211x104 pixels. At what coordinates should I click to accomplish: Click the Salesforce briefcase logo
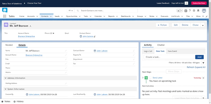pyautogui.click(x=5, y=10)
